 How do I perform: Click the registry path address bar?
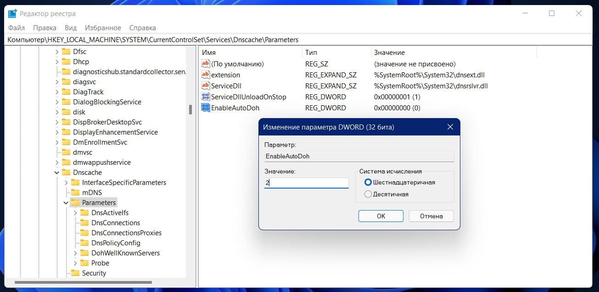point(299,40)
